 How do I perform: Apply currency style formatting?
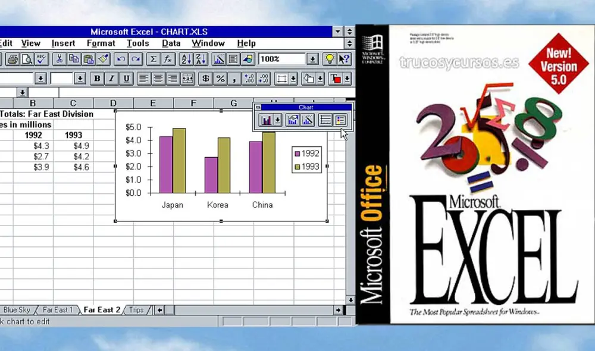point(206,78)
